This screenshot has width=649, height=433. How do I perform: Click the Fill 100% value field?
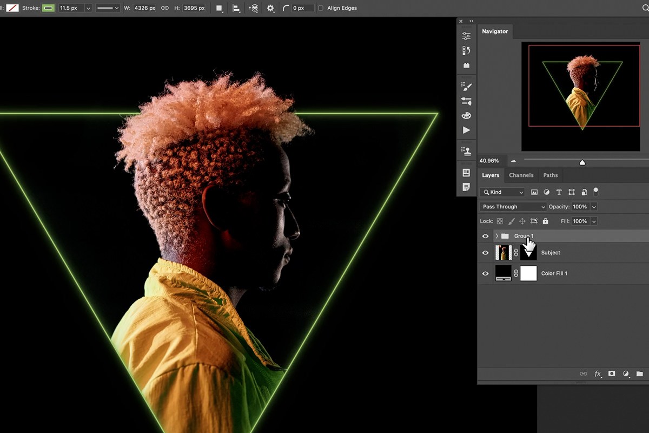[x=580, y=221]
